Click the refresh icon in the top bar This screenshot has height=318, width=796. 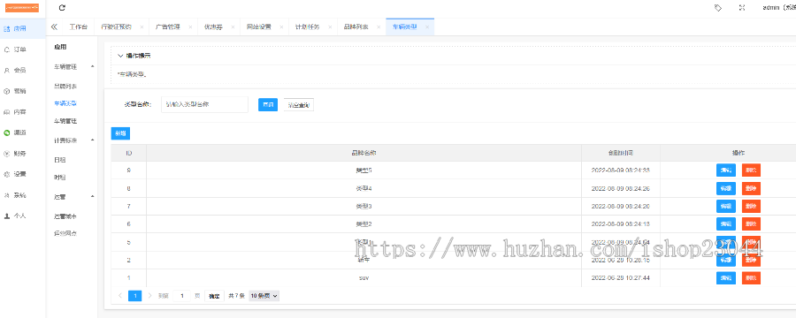tap(62, 8)
